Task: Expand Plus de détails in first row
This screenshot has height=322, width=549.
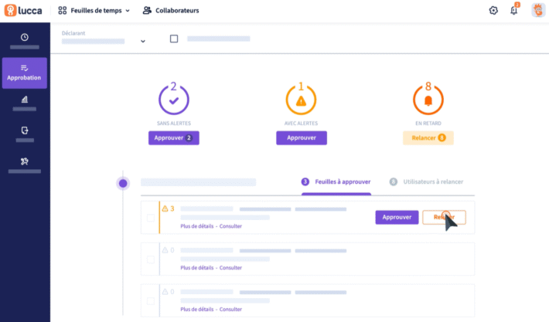Action: (197, 226)
